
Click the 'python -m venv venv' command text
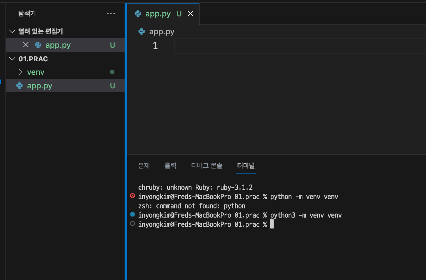coord(304,197)
